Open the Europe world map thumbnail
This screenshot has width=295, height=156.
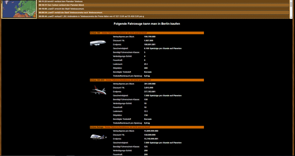19,9
